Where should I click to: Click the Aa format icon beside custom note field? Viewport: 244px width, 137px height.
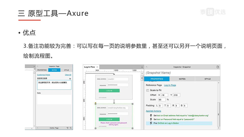click(70, 79)
